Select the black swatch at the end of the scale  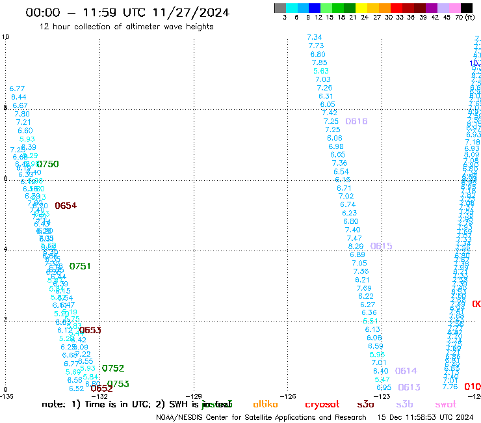(466, 8)
